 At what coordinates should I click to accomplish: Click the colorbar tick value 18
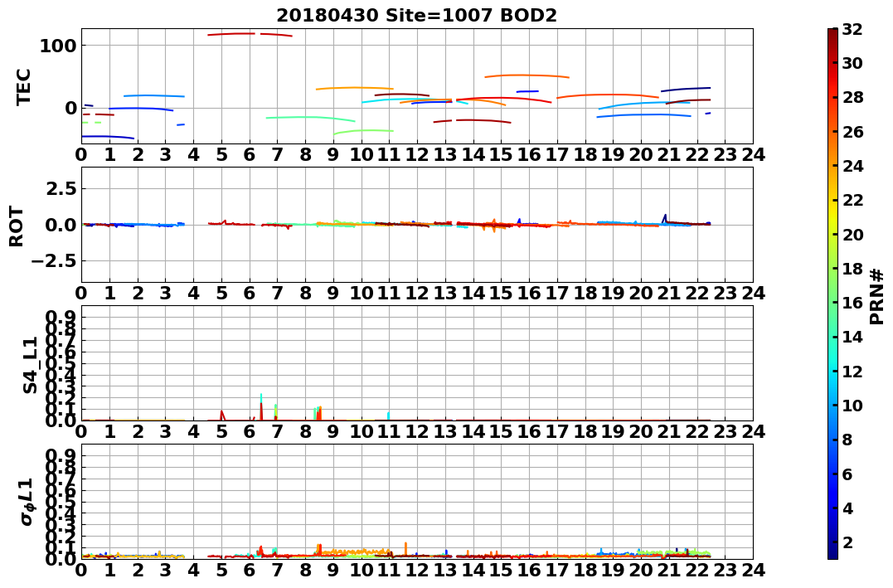point(852,269)
